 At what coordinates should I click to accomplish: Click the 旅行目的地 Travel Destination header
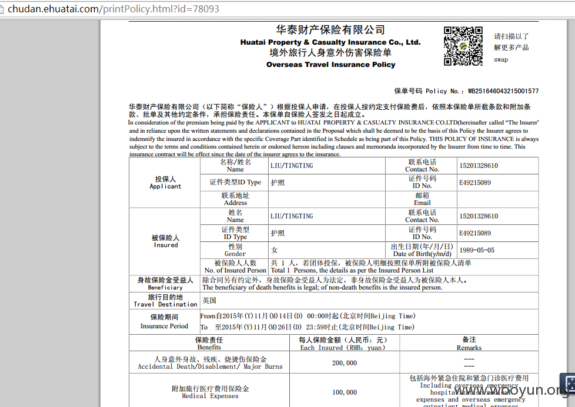(165, 300)
